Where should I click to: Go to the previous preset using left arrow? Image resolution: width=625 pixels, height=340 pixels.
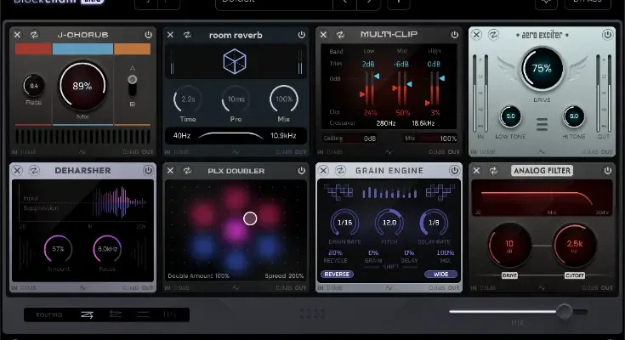tap(345, 3)
